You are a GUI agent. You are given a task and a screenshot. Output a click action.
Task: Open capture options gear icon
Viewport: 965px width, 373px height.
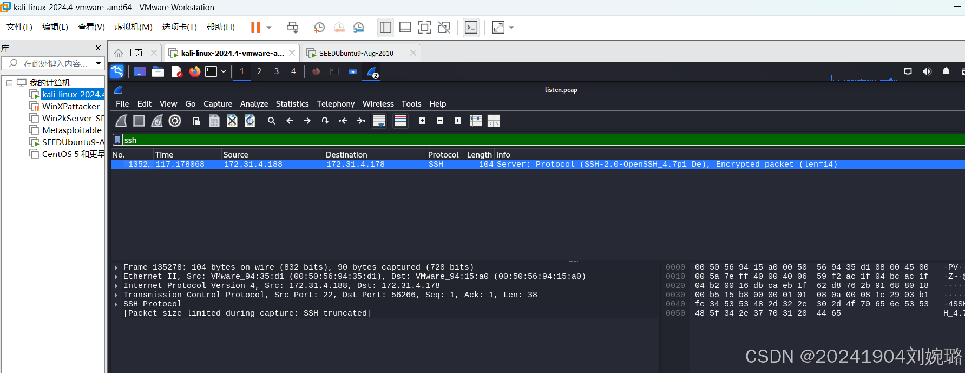point(175,121)
